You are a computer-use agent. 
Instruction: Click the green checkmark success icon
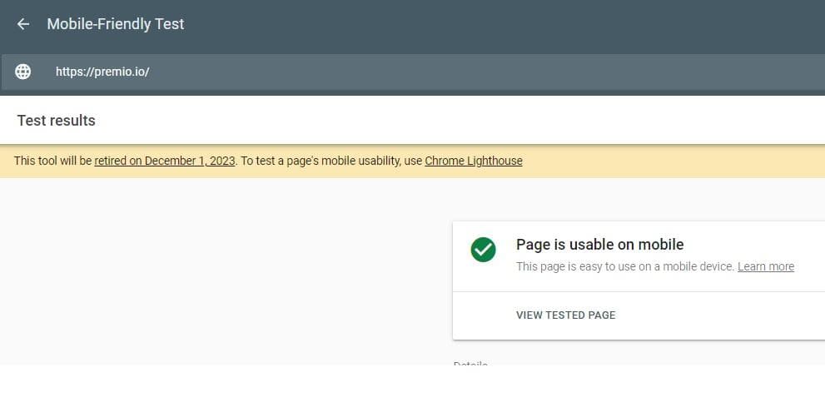(x=483, y=250)
